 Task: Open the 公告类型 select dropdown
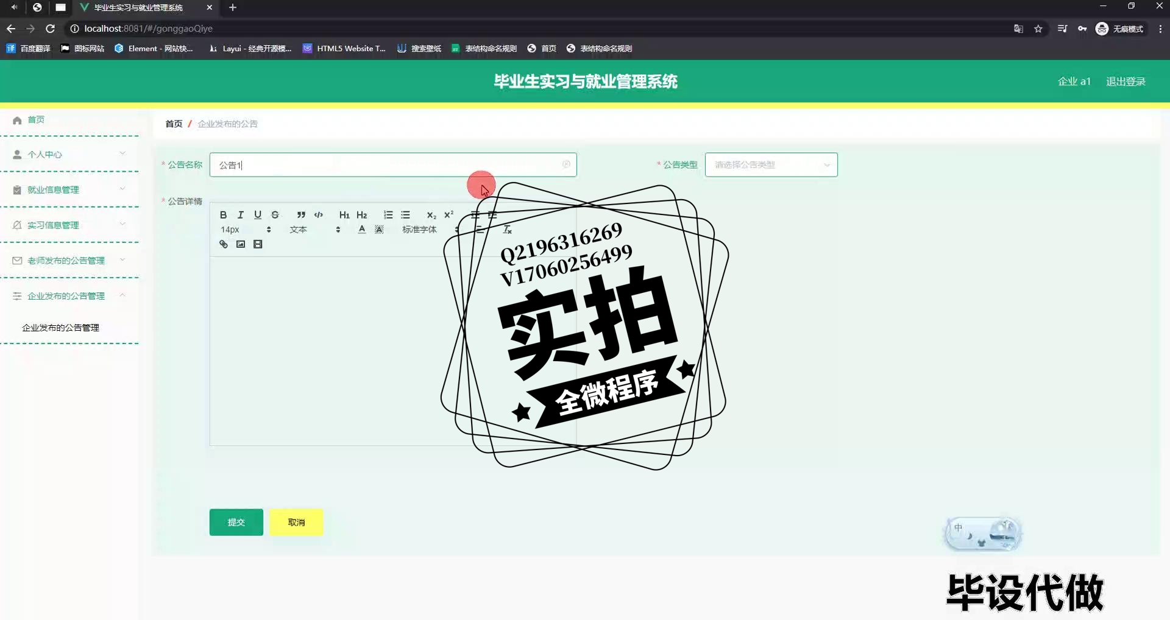click(x=771, y=164)
